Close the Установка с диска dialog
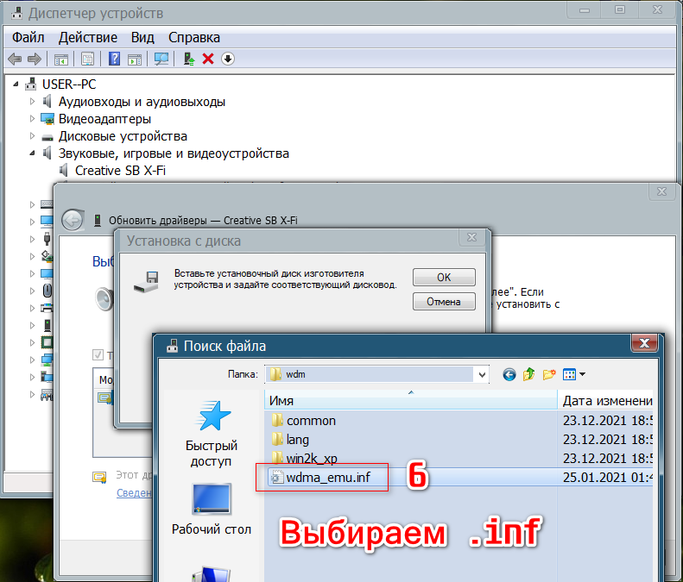The width and height of the screenshot is (683, 582). point(471,237)
